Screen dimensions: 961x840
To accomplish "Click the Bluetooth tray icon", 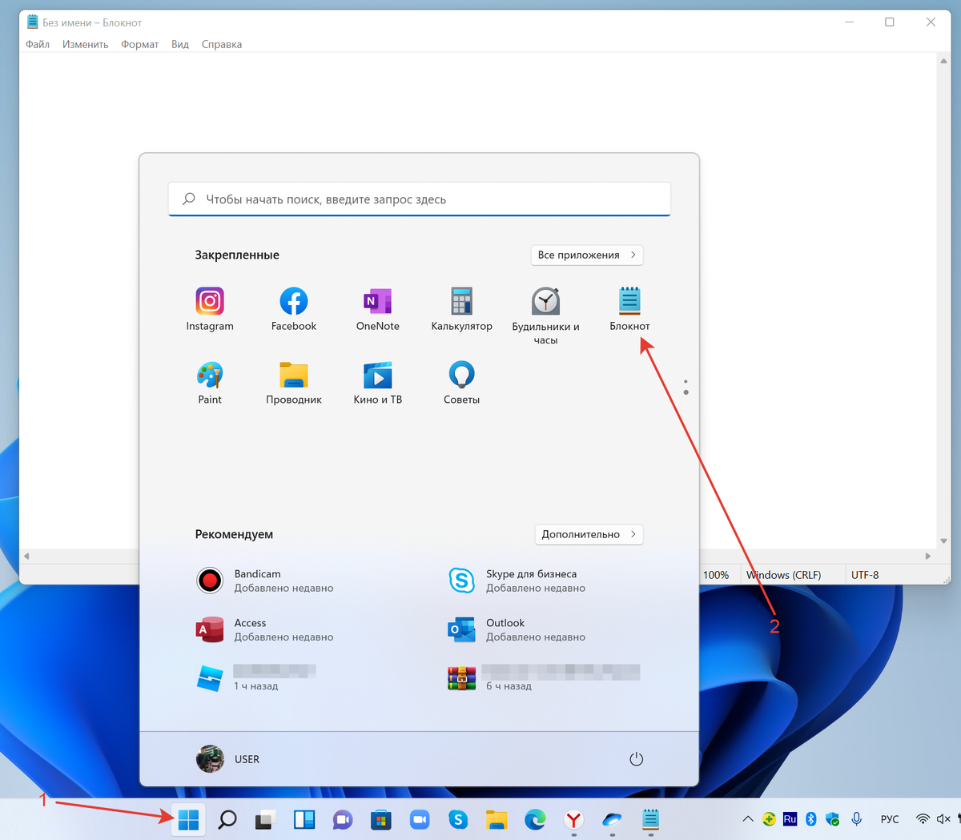I will point(811,819).
